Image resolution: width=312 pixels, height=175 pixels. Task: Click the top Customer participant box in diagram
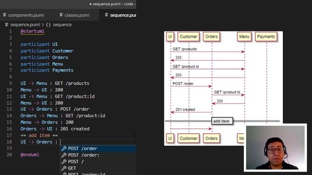[188, 36]
